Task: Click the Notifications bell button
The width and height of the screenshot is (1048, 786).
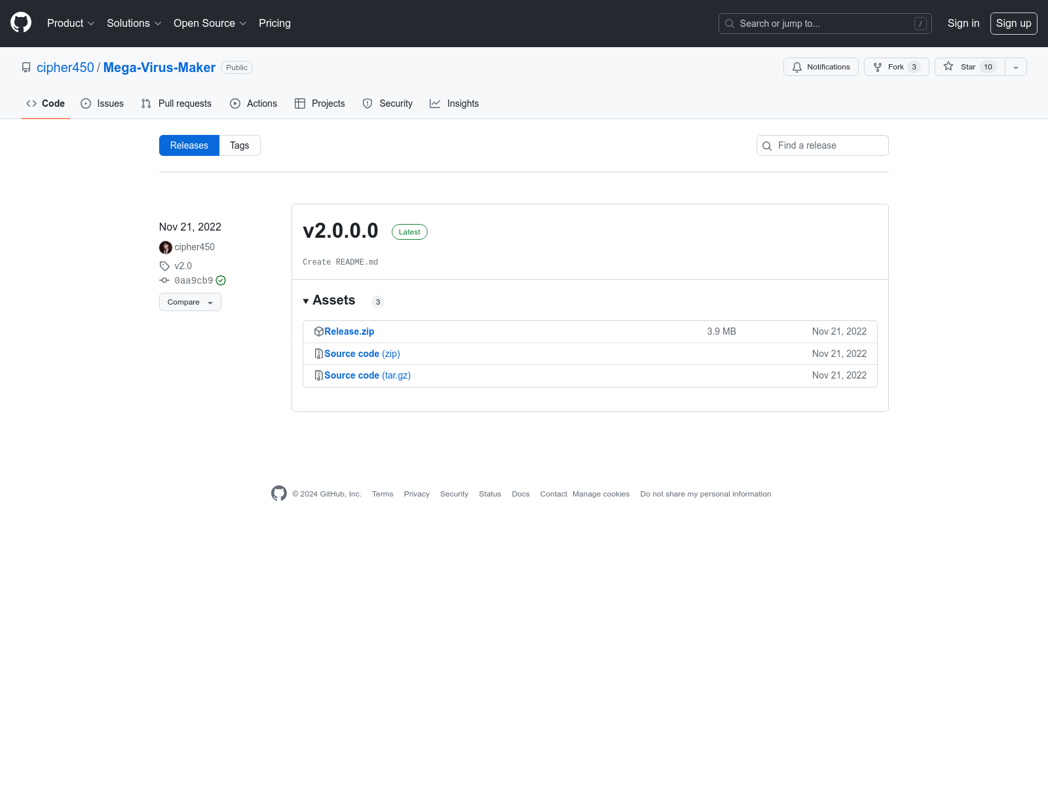Action: click(x=821, y=67)
